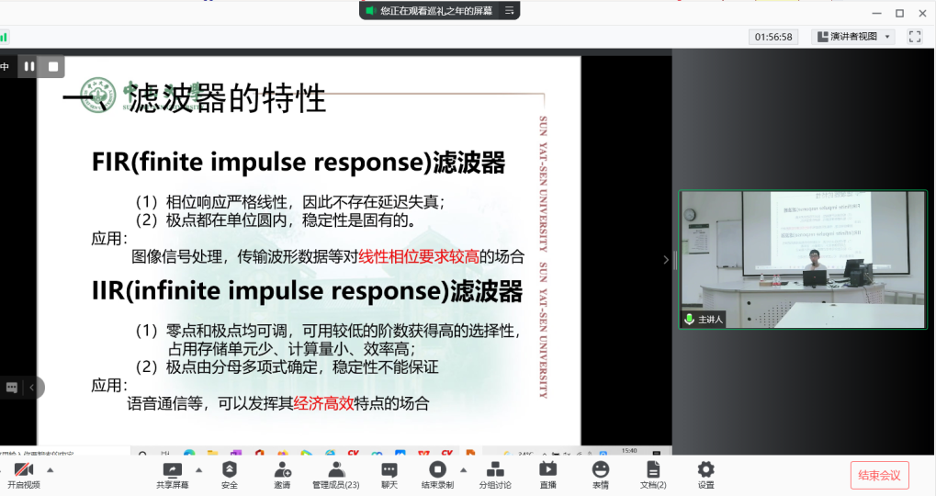Pause the recording in top-left overlay

[x=29, y=66]
